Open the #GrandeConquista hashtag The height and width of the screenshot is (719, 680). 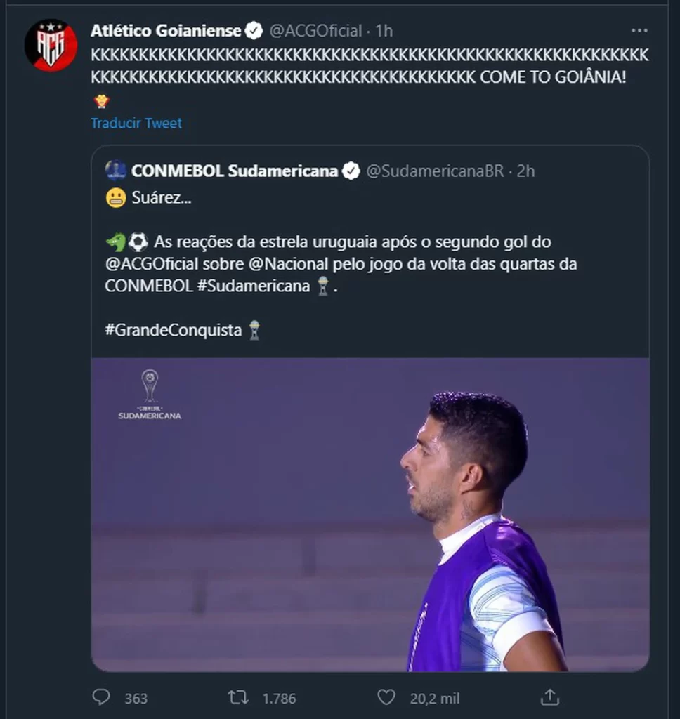(174, 330)
